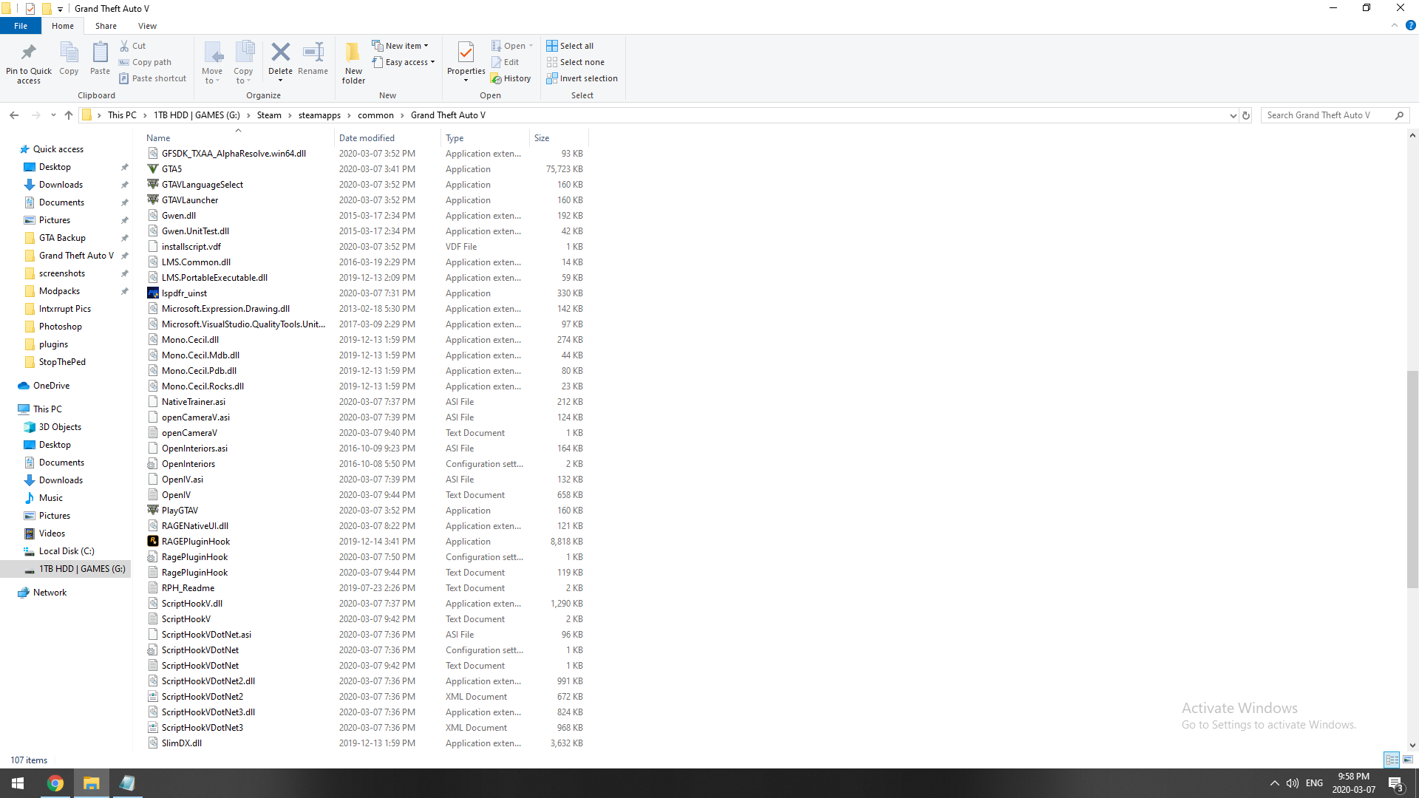
Task: Click the Pin to Quick access icon
Action: tap(29, 53)
